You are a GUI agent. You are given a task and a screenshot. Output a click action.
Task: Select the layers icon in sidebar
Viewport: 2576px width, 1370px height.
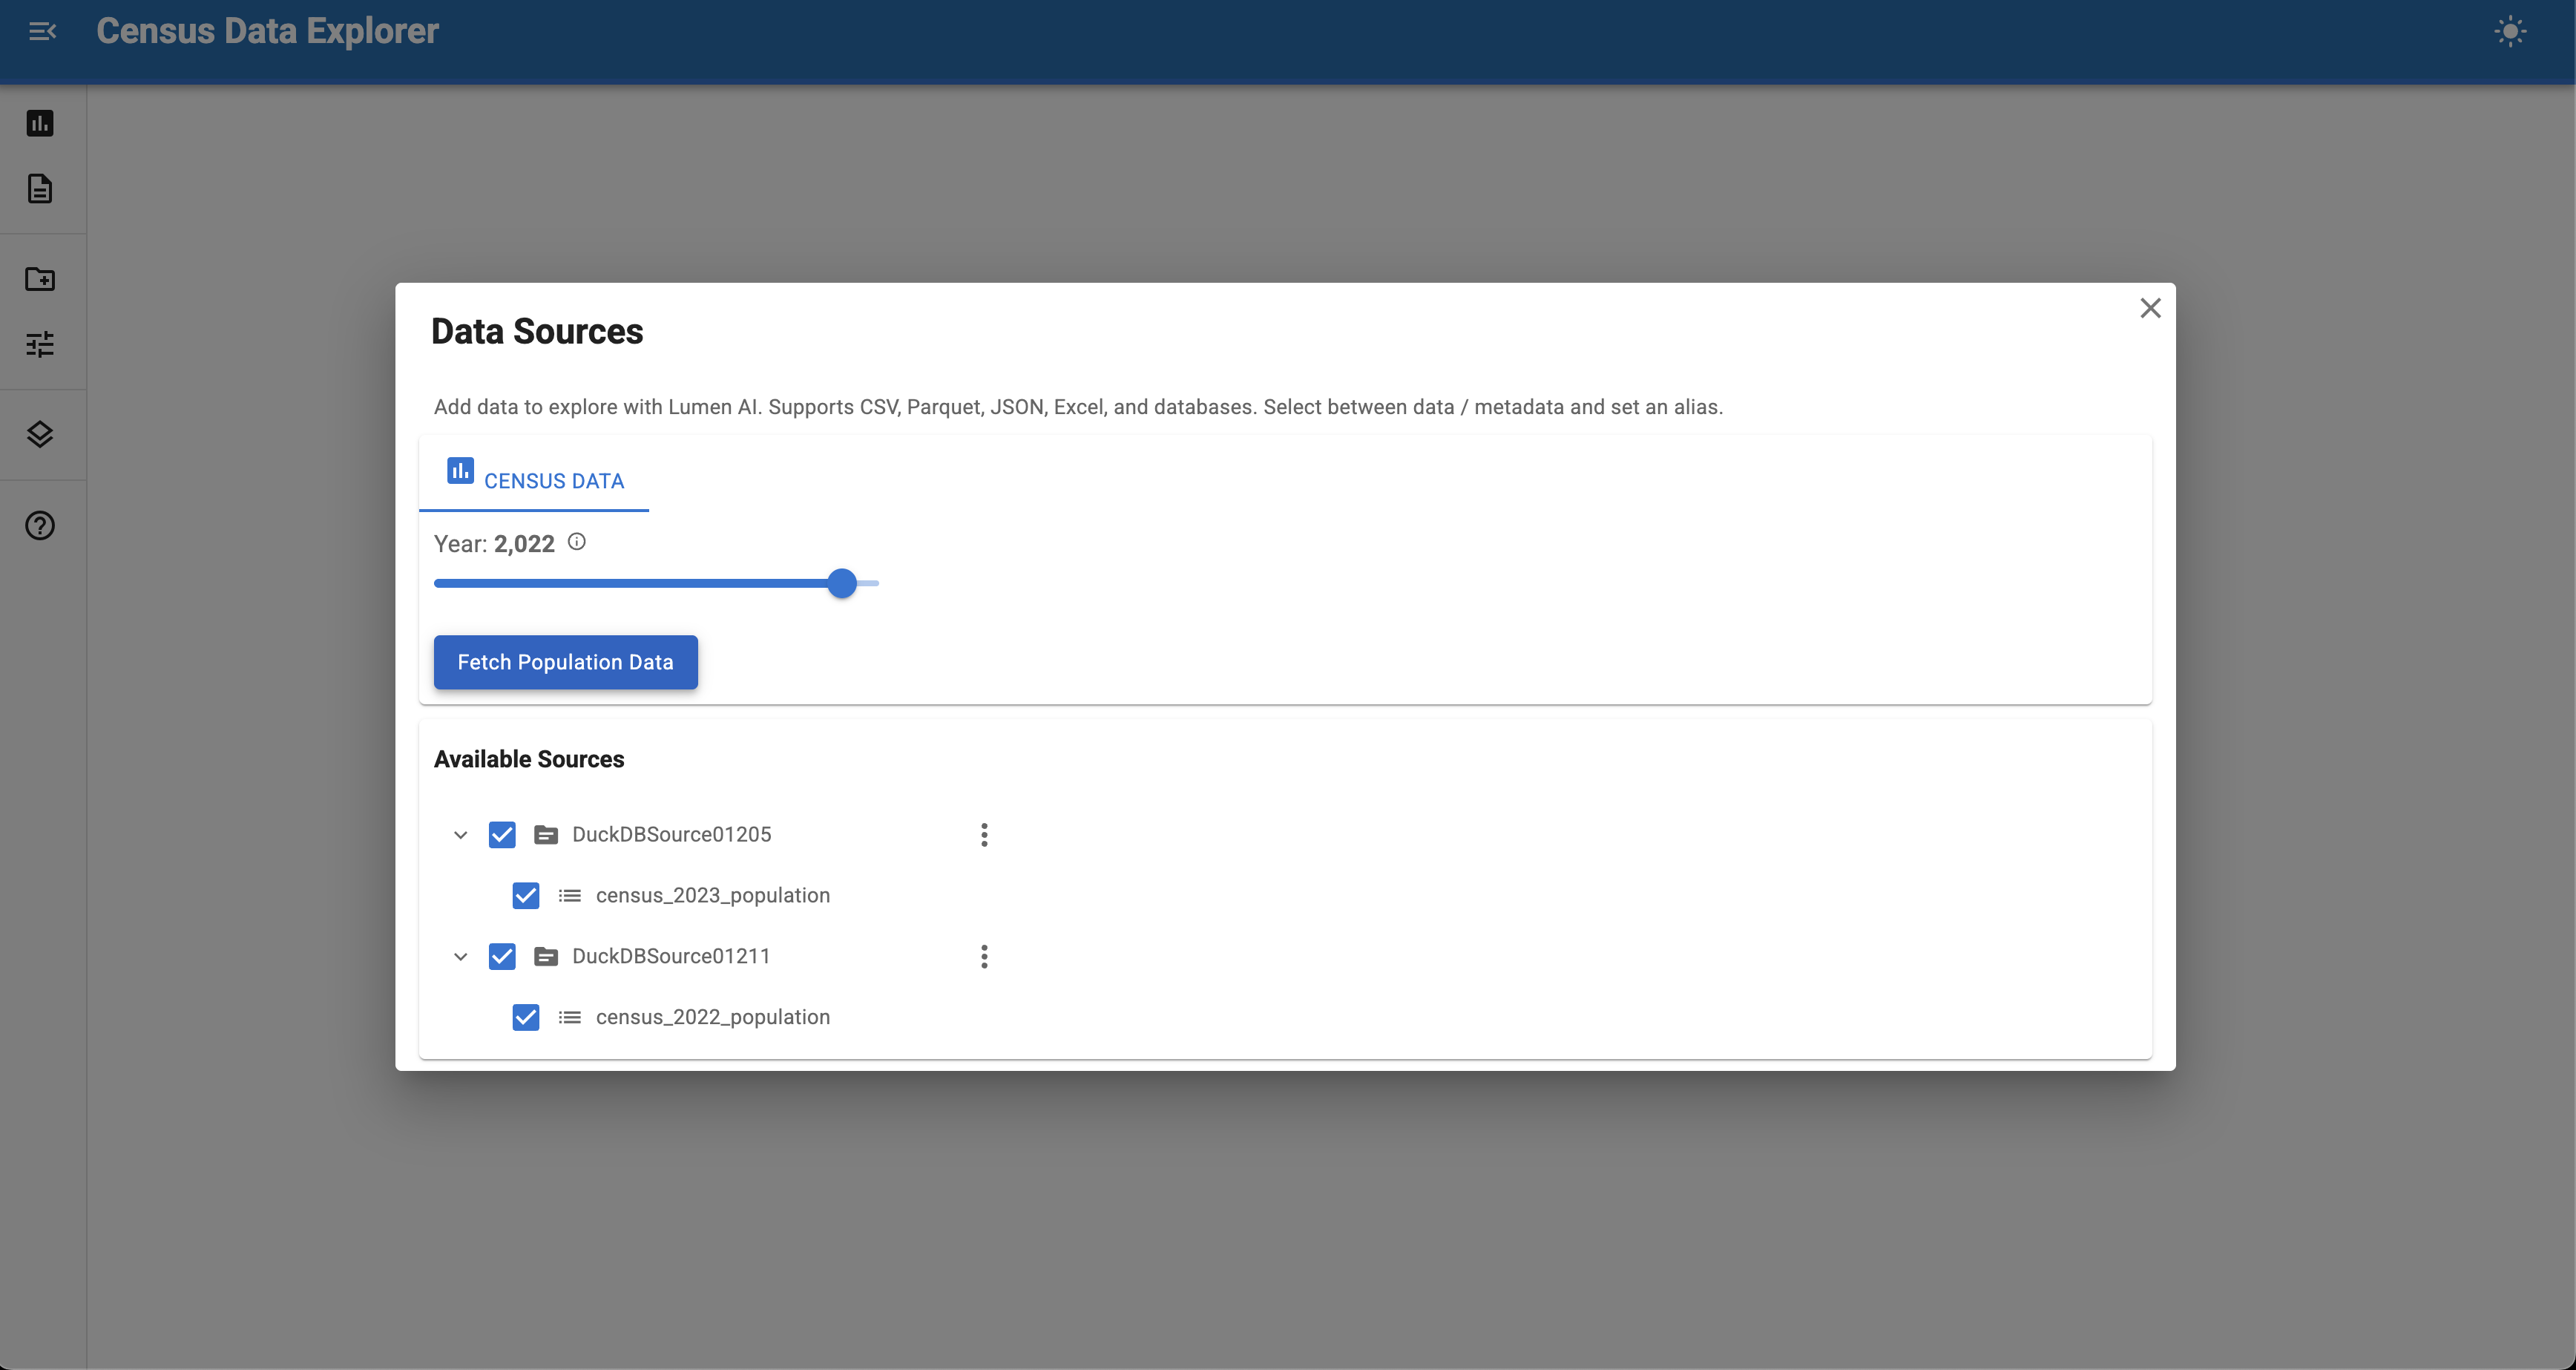(40, 434)
